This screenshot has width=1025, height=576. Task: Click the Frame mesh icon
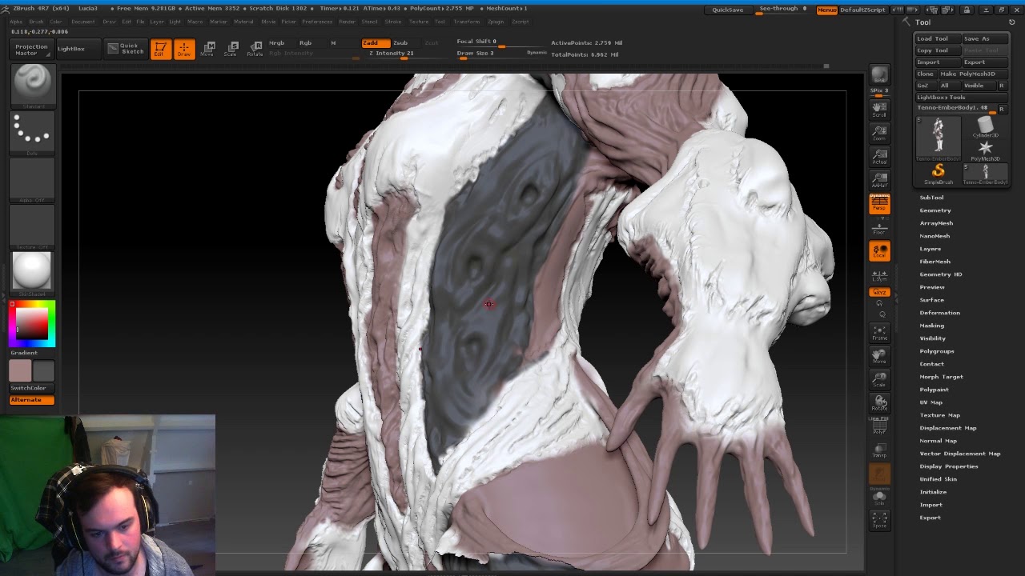click(x=879, y=333)
